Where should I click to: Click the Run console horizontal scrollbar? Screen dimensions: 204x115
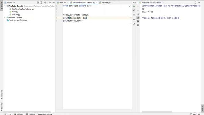157,112
